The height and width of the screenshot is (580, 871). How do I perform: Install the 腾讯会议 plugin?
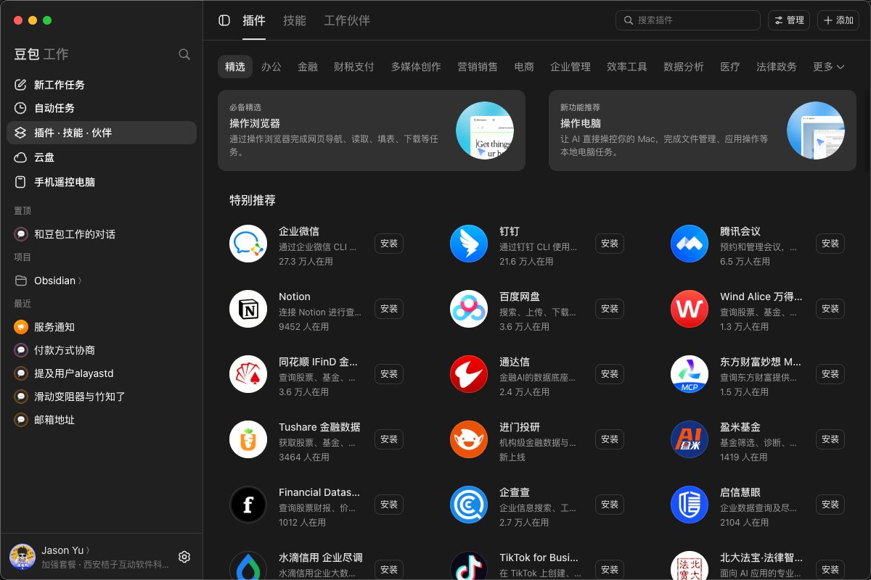(x=830, y=244)
